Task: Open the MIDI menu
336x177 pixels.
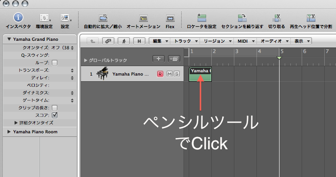Action: click(x=245, y=41)
